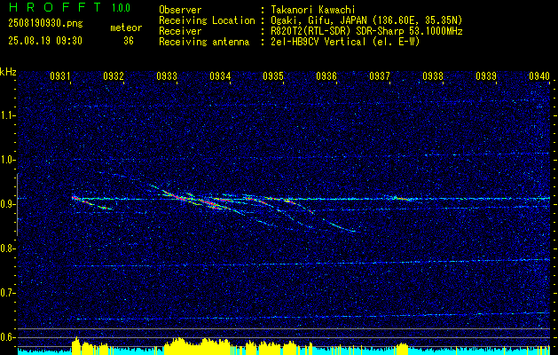558x355 pixels.
Task: Select the R820T2(RTL-SDR) SDR-Sharp 53.1000MHz text
Action: pyautogui.click(x=366, y=31)
